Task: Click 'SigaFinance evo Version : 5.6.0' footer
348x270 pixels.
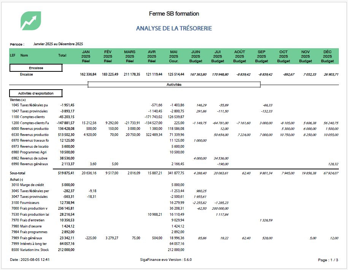Action: tap(166, 259)
